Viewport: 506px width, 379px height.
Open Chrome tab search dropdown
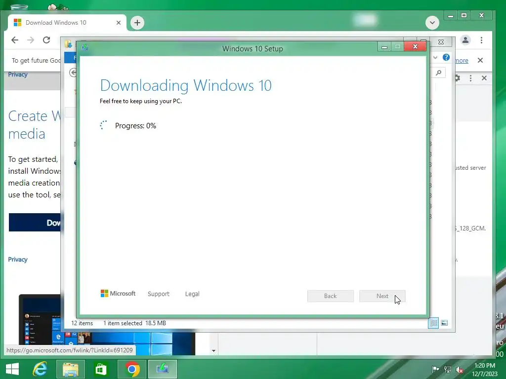pos(432,23)
